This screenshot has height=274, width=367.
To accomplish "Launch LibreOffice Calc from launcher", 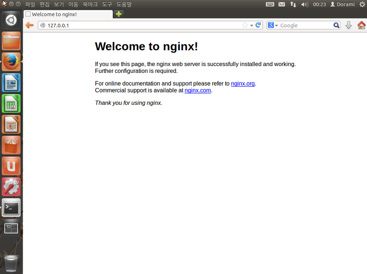I will (x=11, y=104).
